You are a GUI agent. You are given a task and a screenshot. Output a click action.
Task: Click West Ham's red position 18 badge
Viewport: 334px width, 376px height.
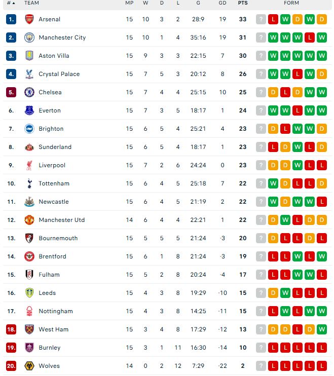click(x=11, y=329)
